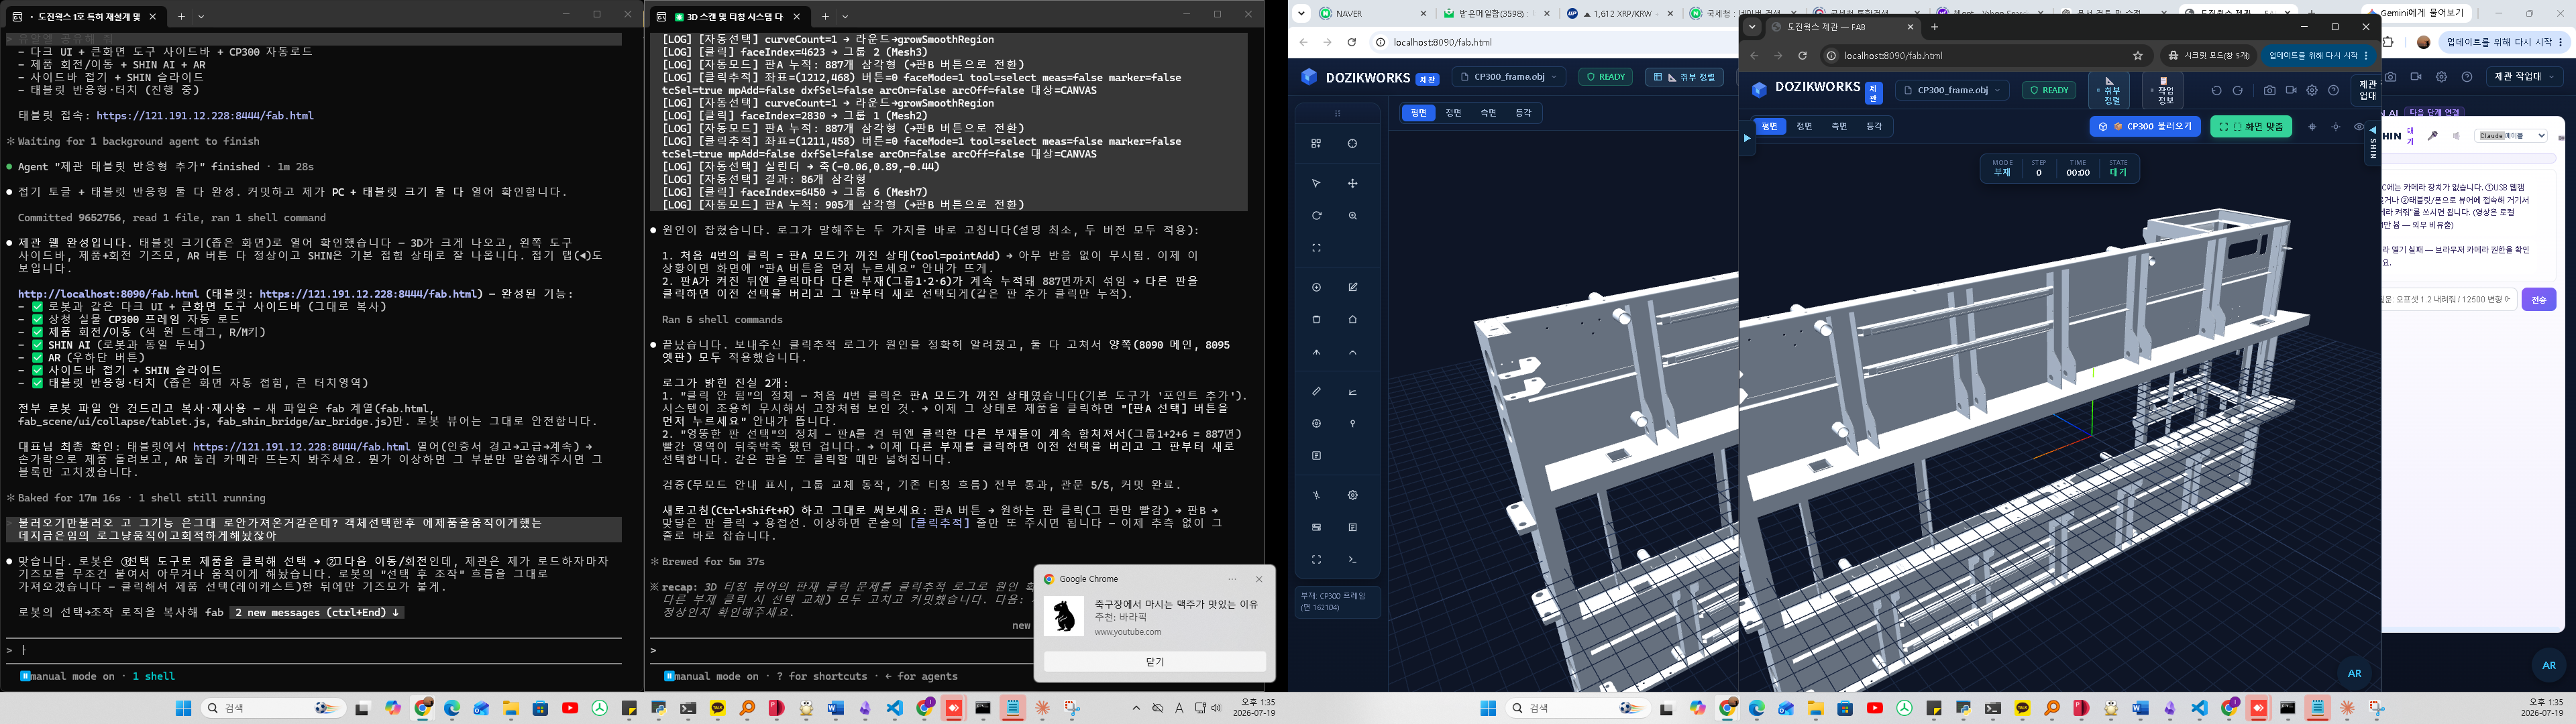The height and width of the screenshot is (724, 2576).
Task: Click the green 화면 맞춤 button
Action: point(2251,127)
